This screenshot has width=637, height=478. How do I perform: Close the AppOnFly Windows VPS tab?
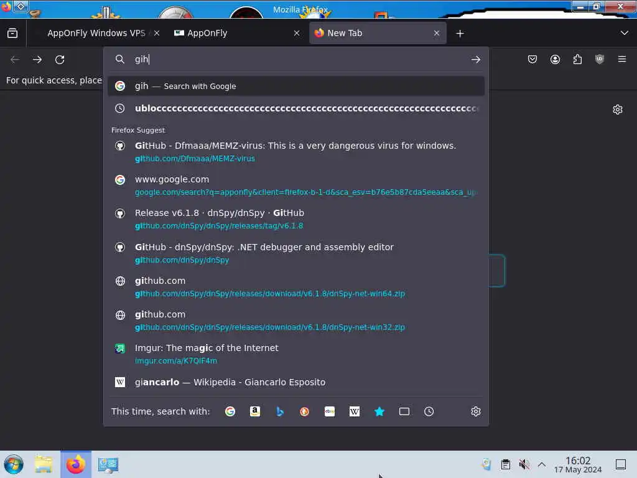pyautogui.click(x=157, y=34)
